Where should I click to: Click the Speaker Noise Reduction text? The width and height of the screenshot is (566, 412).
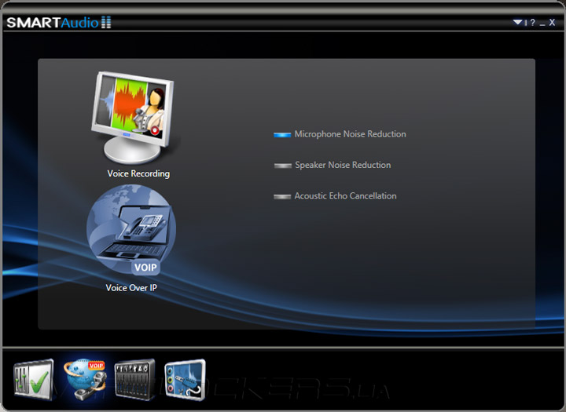(x=343, y=165)
